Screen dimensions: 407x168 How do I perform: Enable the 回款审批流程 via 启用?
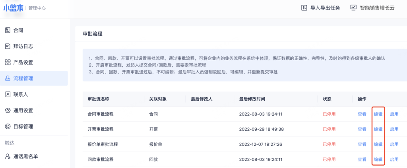coord(394,159)
